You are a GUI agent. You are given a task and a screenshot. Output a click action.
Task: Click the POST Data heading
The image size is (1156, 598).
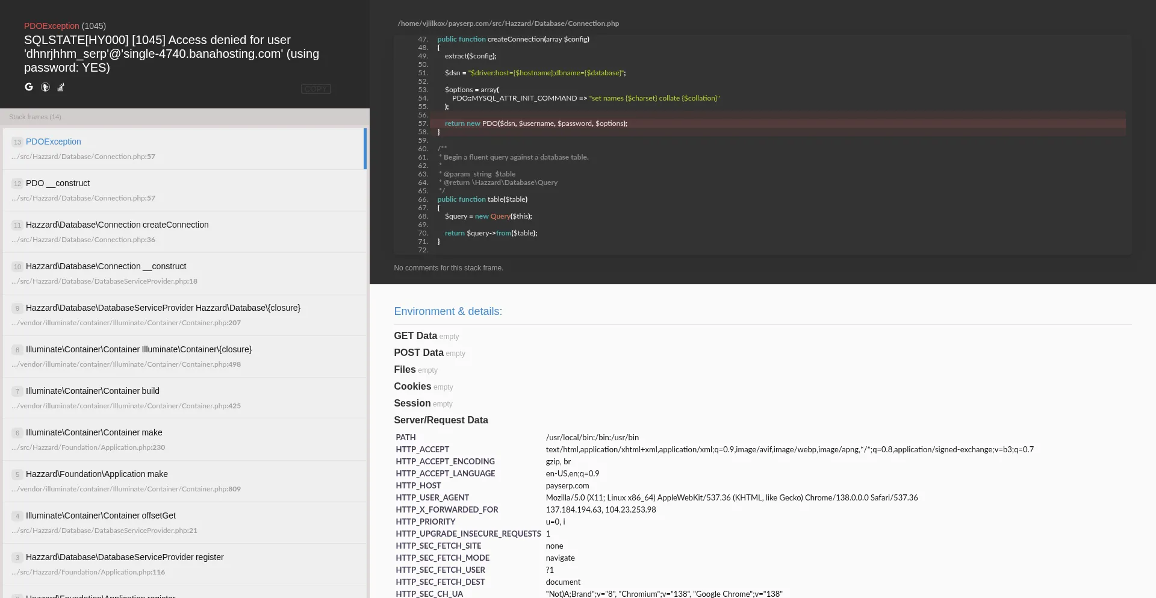[418, 353]
